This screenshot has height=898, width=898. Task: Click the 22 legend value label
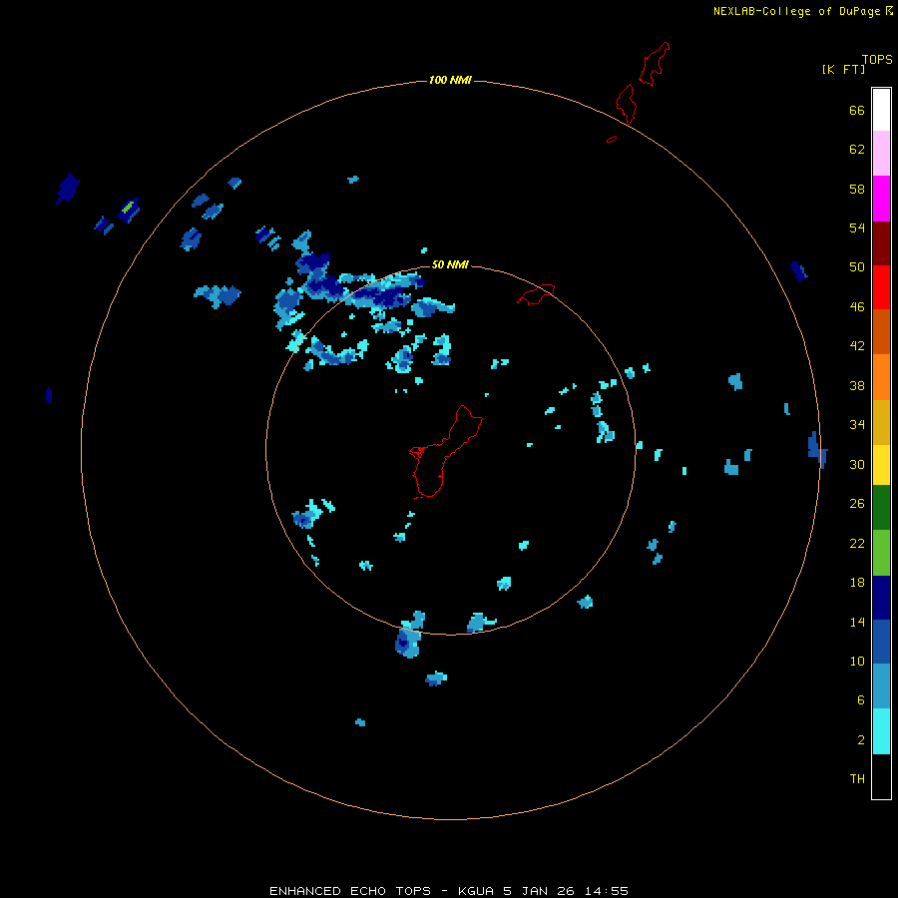(x=857, y=544)
